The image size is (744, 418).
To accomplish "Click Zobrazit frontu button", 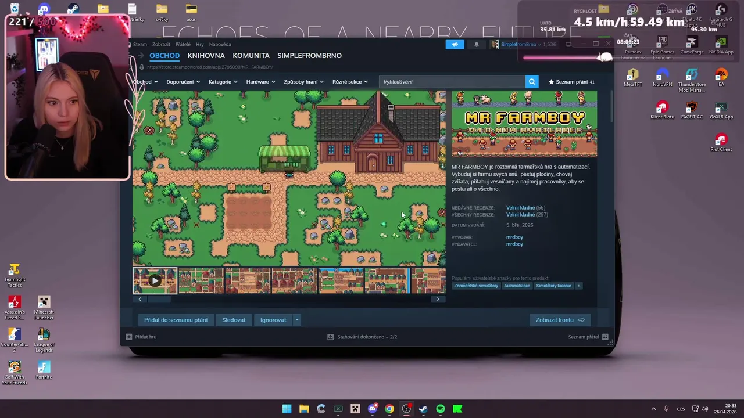I will pyautogui.click(x=560, y=320).
